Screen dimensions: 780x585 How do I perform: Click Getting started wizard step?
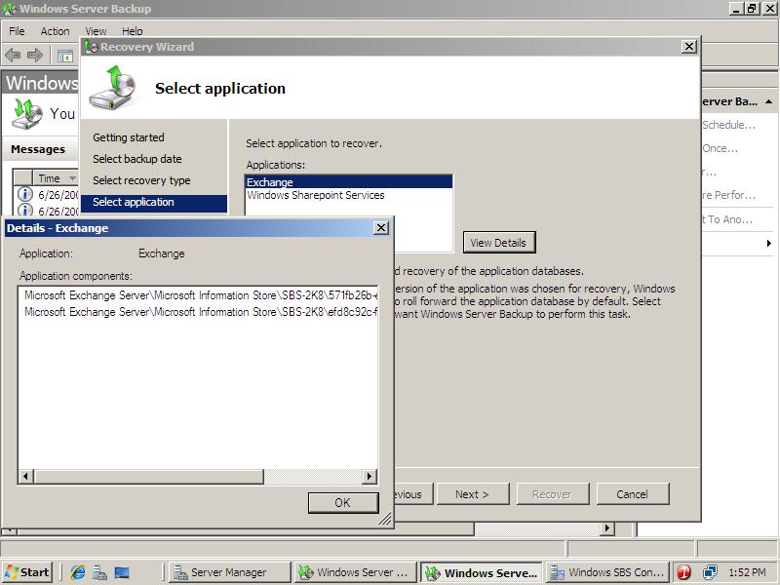[x=129, y=137]
